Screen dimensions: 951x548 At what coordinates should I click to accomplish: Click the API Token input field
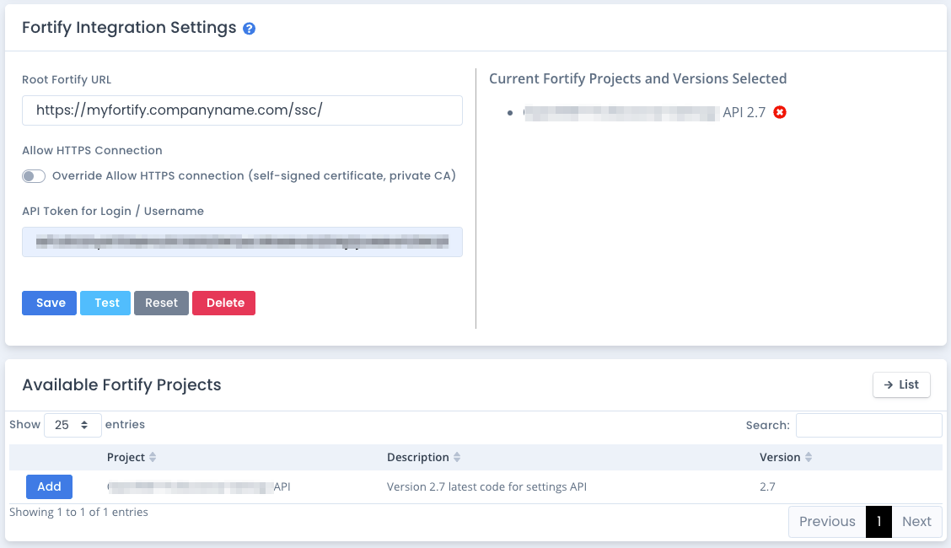pos(242,242)
